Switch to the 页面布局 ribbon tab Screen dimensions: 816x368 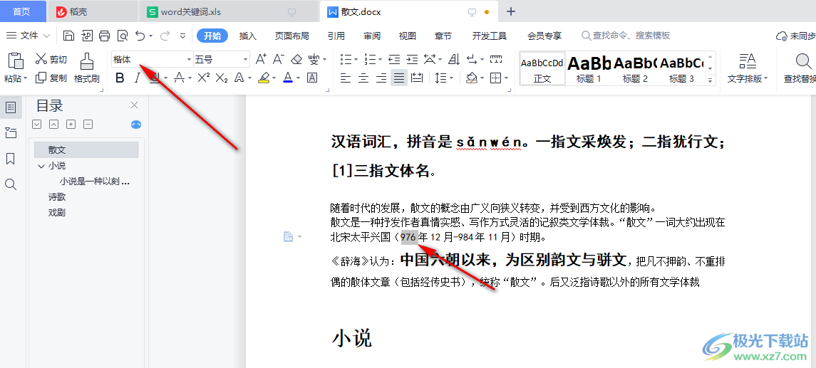[292, 36]
